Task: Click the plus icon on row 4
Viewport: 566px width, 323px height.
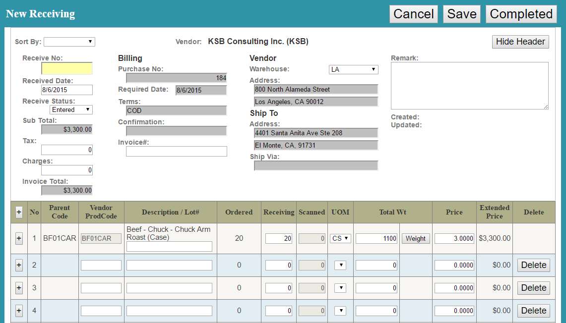Action: (19, 311)
